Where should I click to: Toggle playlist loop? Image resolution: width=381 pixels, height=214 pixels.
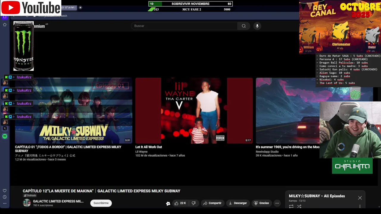[x=291, y=206]
